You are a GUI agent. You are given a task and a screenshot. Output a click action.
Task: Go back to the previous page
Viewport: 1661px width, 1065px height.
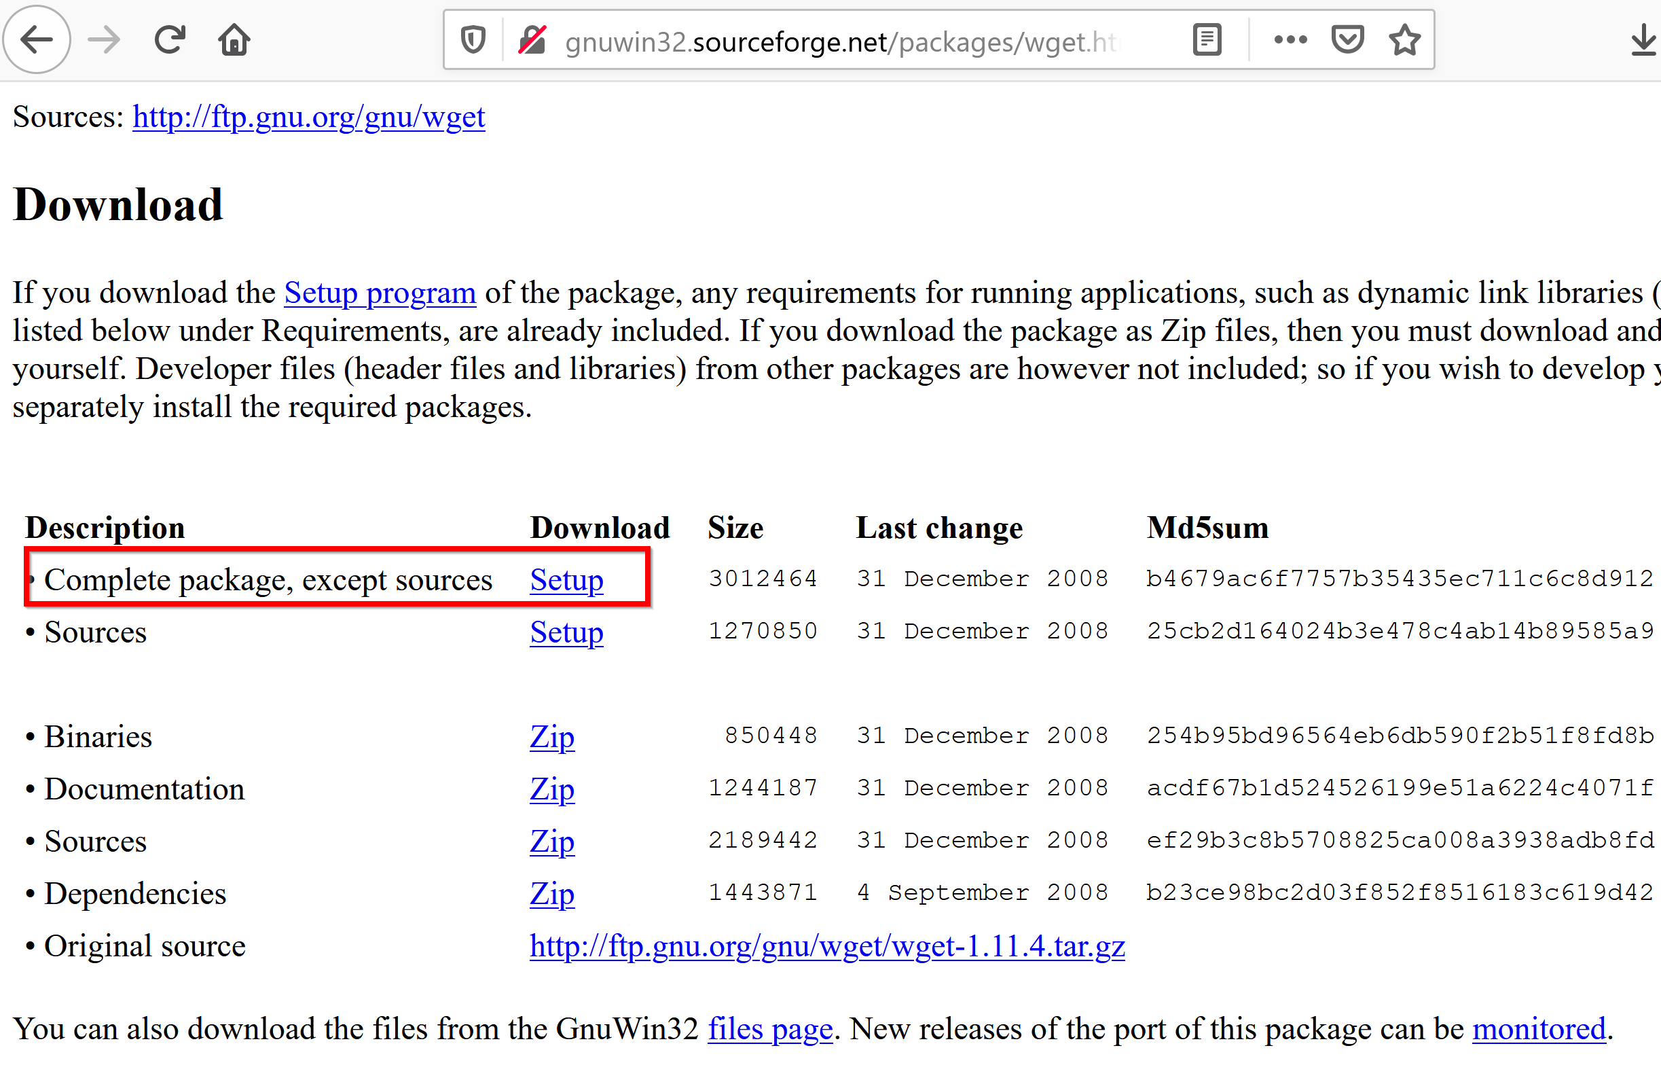coord(37,39)
